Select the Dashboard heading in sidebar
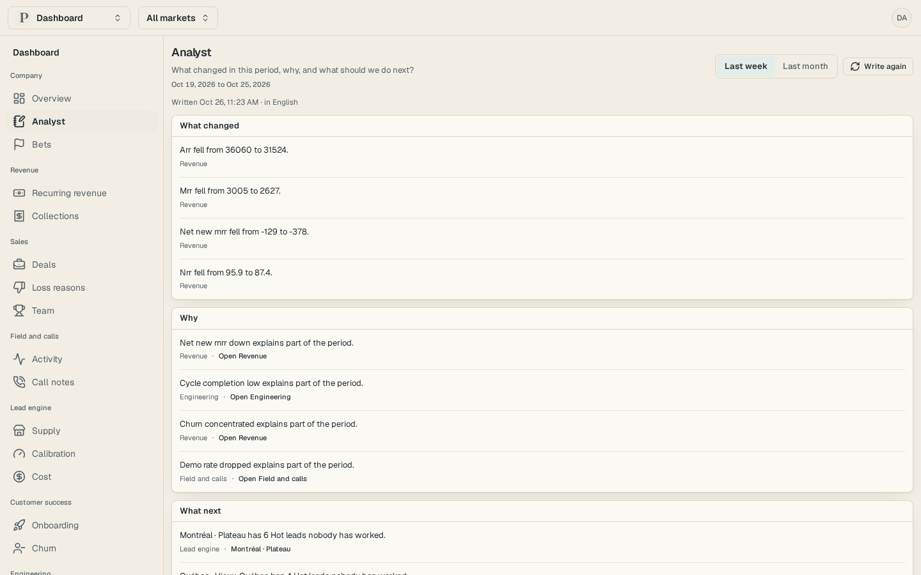This screenshot has width=921, height=575. point(36,52)
